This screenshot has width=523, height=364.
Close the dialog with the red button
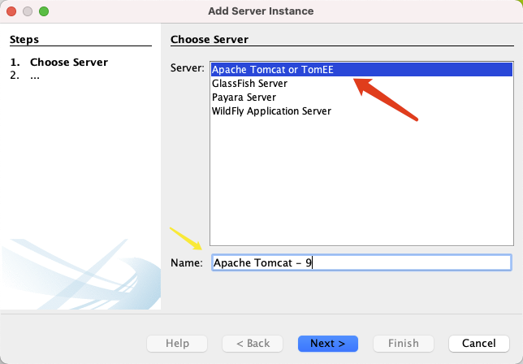[x=11, y=11]
